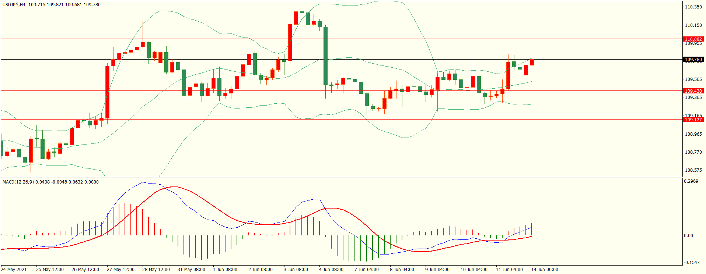706x274 pixels.
Task: Click the 110.350 price axis label
Action: coord(693,7)
